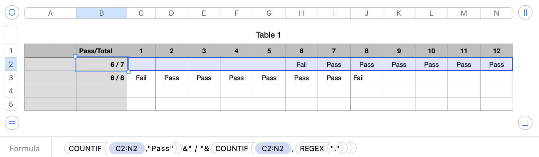Image resolution: width=539 pixels, height=157 pixels.
Task: Click the add columns handle icon
Action: [x=525, y=13]
